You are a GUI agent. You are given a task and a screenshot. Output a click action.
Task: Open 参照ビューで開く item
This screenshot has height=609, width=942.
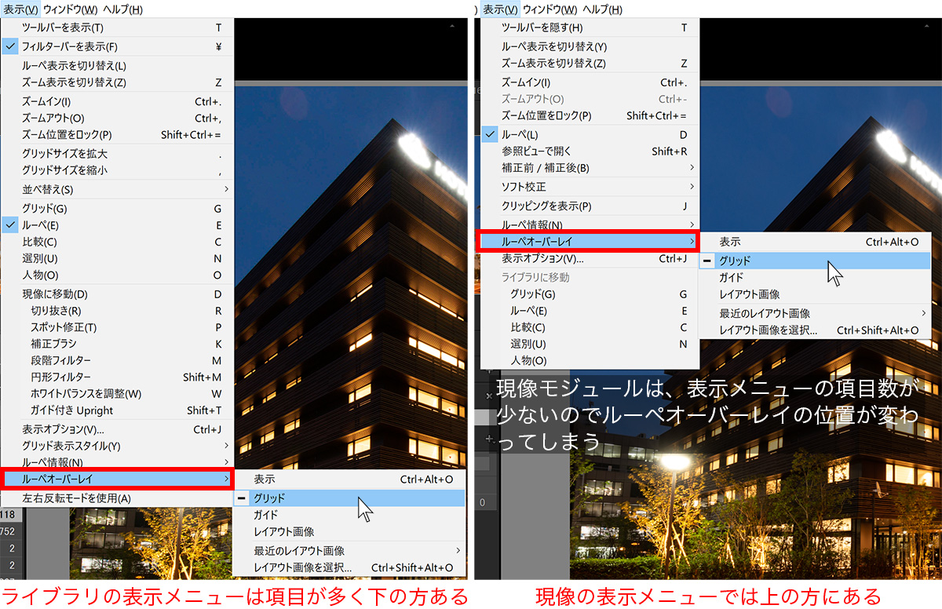click(x=537, y=151)
